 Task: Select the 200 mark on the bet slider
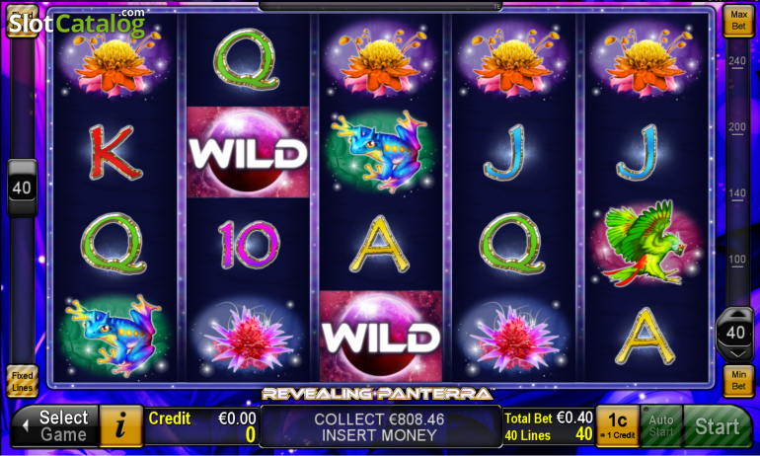click(x=736, y=128)
